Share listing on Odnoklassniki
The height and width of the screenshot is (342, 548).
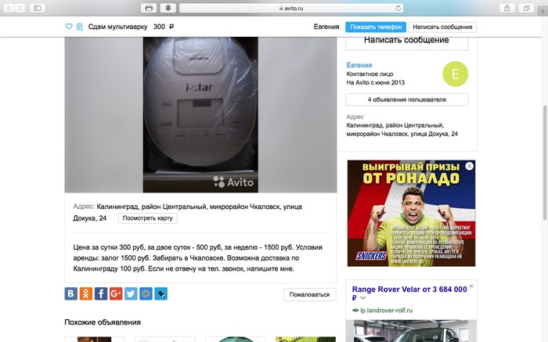[86, 294]
